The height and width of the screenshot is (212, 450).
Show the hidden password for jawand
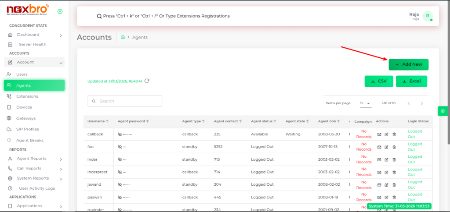pos(120,184)
